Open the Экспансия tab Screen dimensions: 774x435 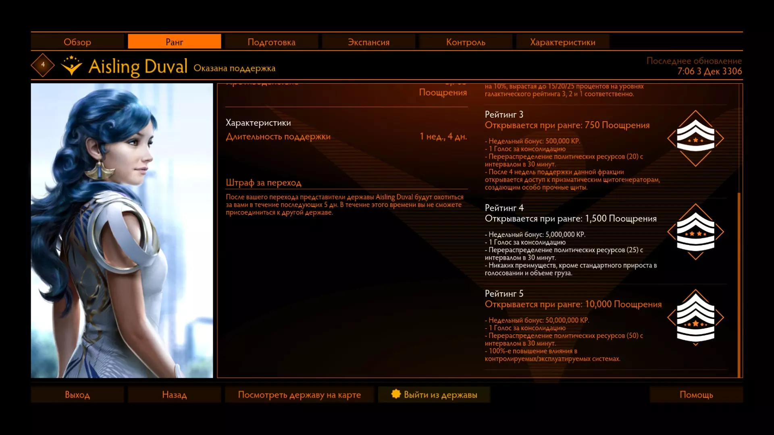click(368, 42)
